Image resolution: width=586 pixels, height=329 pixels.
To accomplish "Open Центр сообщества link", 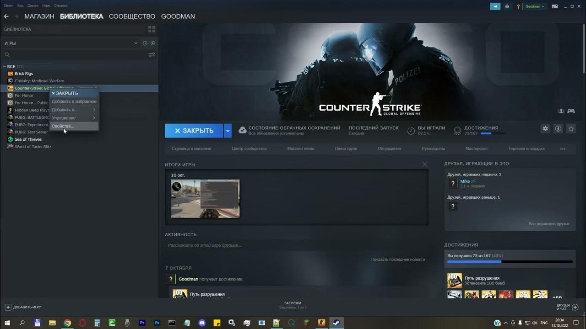I will [x=249, y=149].
